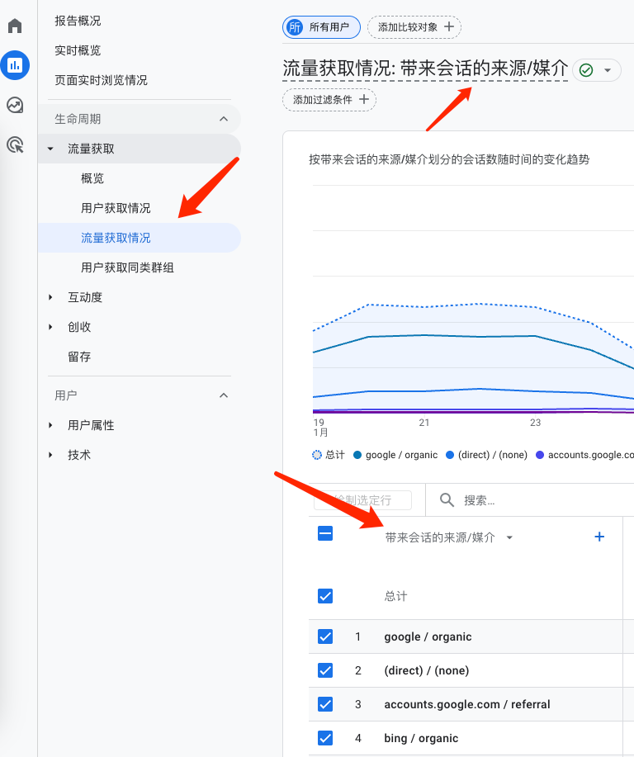Open 实时概览 in the sidebar
634x757 pixels.
[x=78, y=50]
